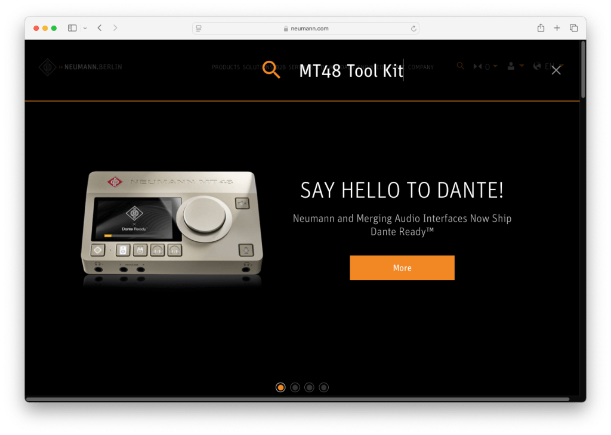Screen dimensions: 611x435
Task: Go back using the back arrow
Action: [100, 28]
